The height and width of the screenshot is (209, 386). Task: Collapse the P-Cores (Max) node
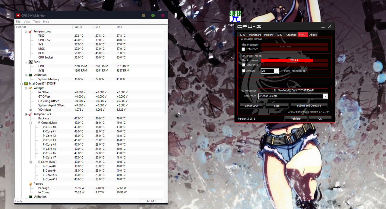[30, 123]
